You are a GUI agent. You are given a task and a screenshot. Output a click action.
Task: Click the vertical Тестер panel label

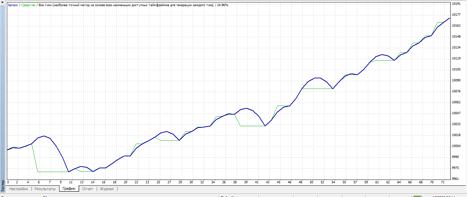coord(3,185)
